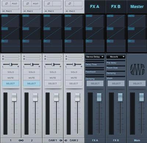Enable POST on channel 2
This screenshot has height=143, width=147.
(36, 4)
